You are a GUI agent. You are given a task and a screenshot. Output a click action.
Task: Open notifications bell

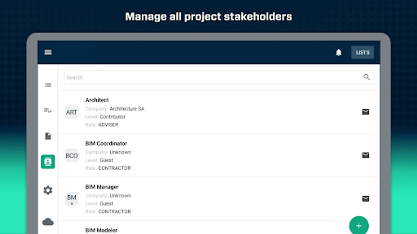pos(339,53)
